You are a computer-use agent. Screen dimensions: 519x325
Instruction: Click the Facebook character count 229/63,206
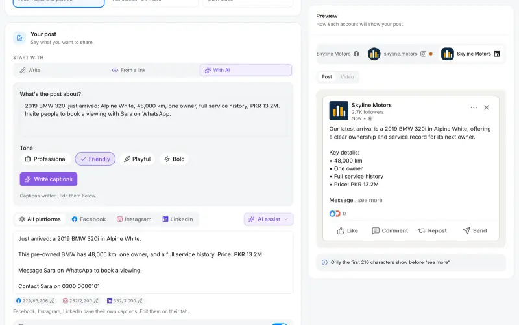(35, 301)
